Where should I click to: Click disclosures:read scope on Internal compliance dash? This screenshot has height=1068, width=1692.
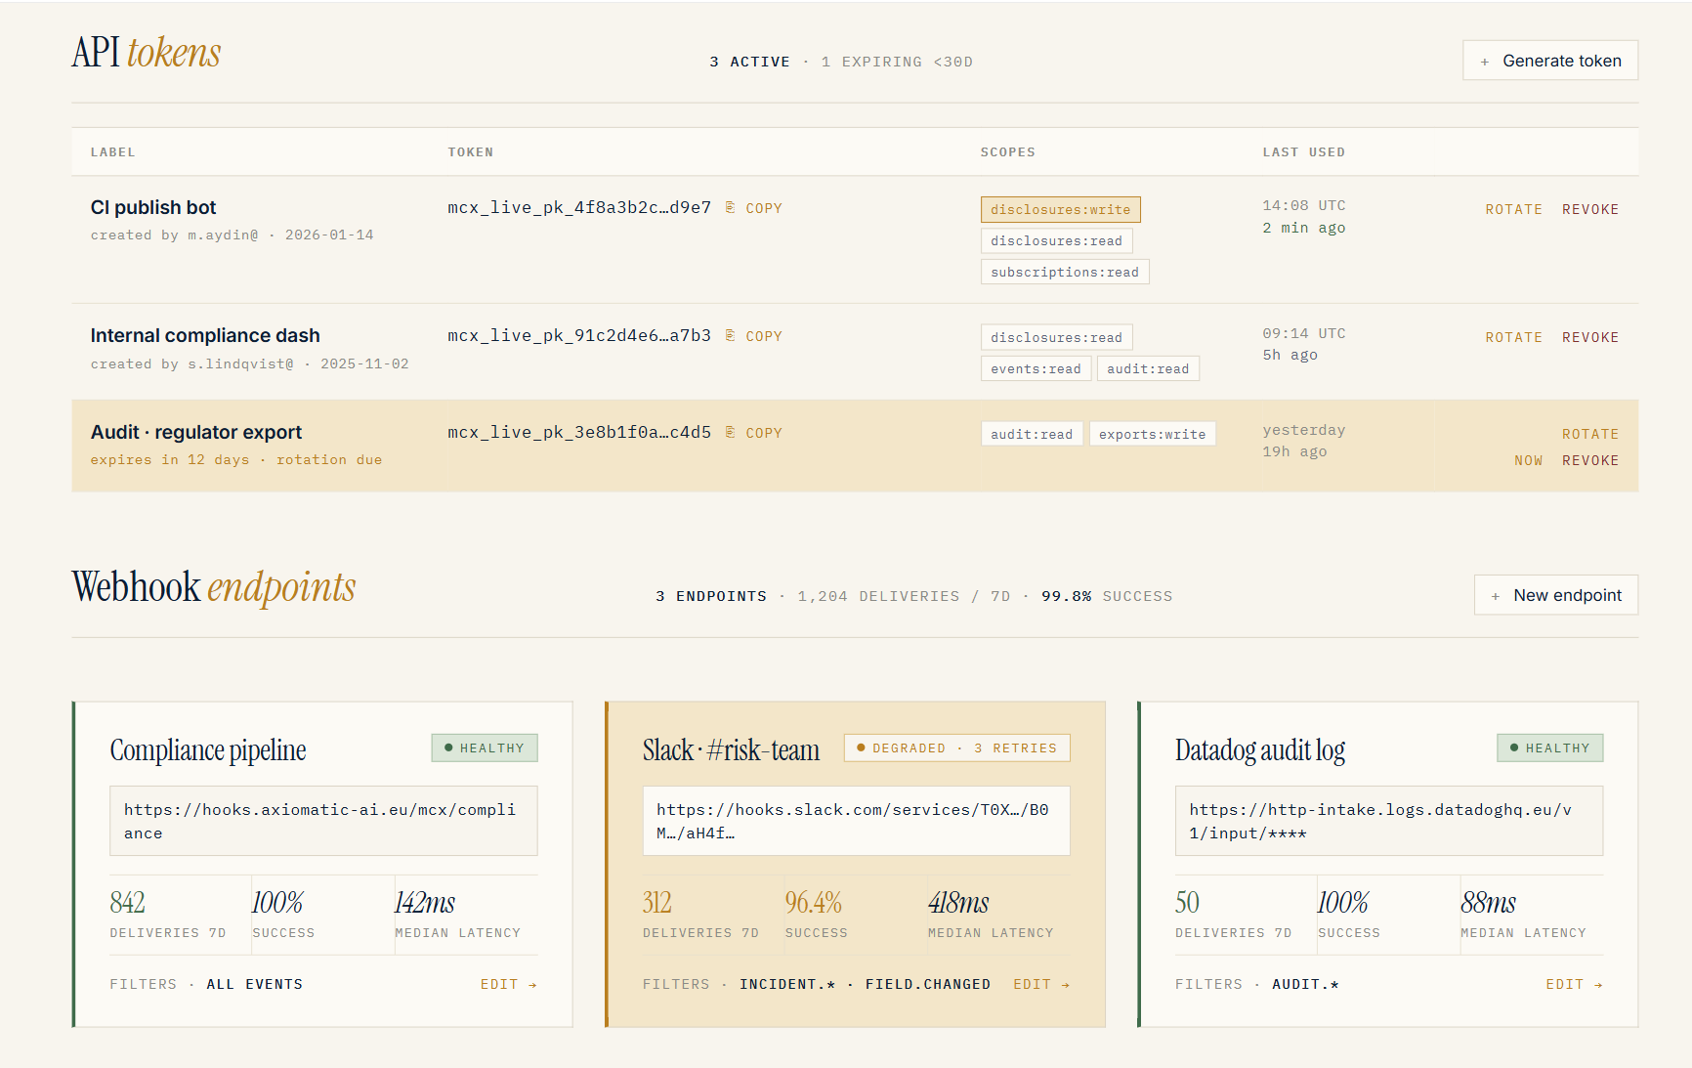(x=1056, y=337)
